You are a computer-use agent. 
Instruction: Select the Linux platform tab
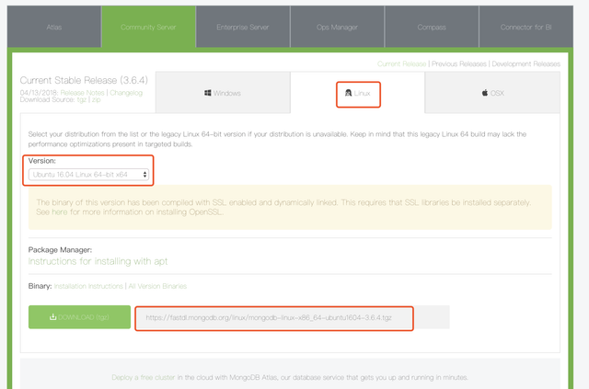[358, 93]
